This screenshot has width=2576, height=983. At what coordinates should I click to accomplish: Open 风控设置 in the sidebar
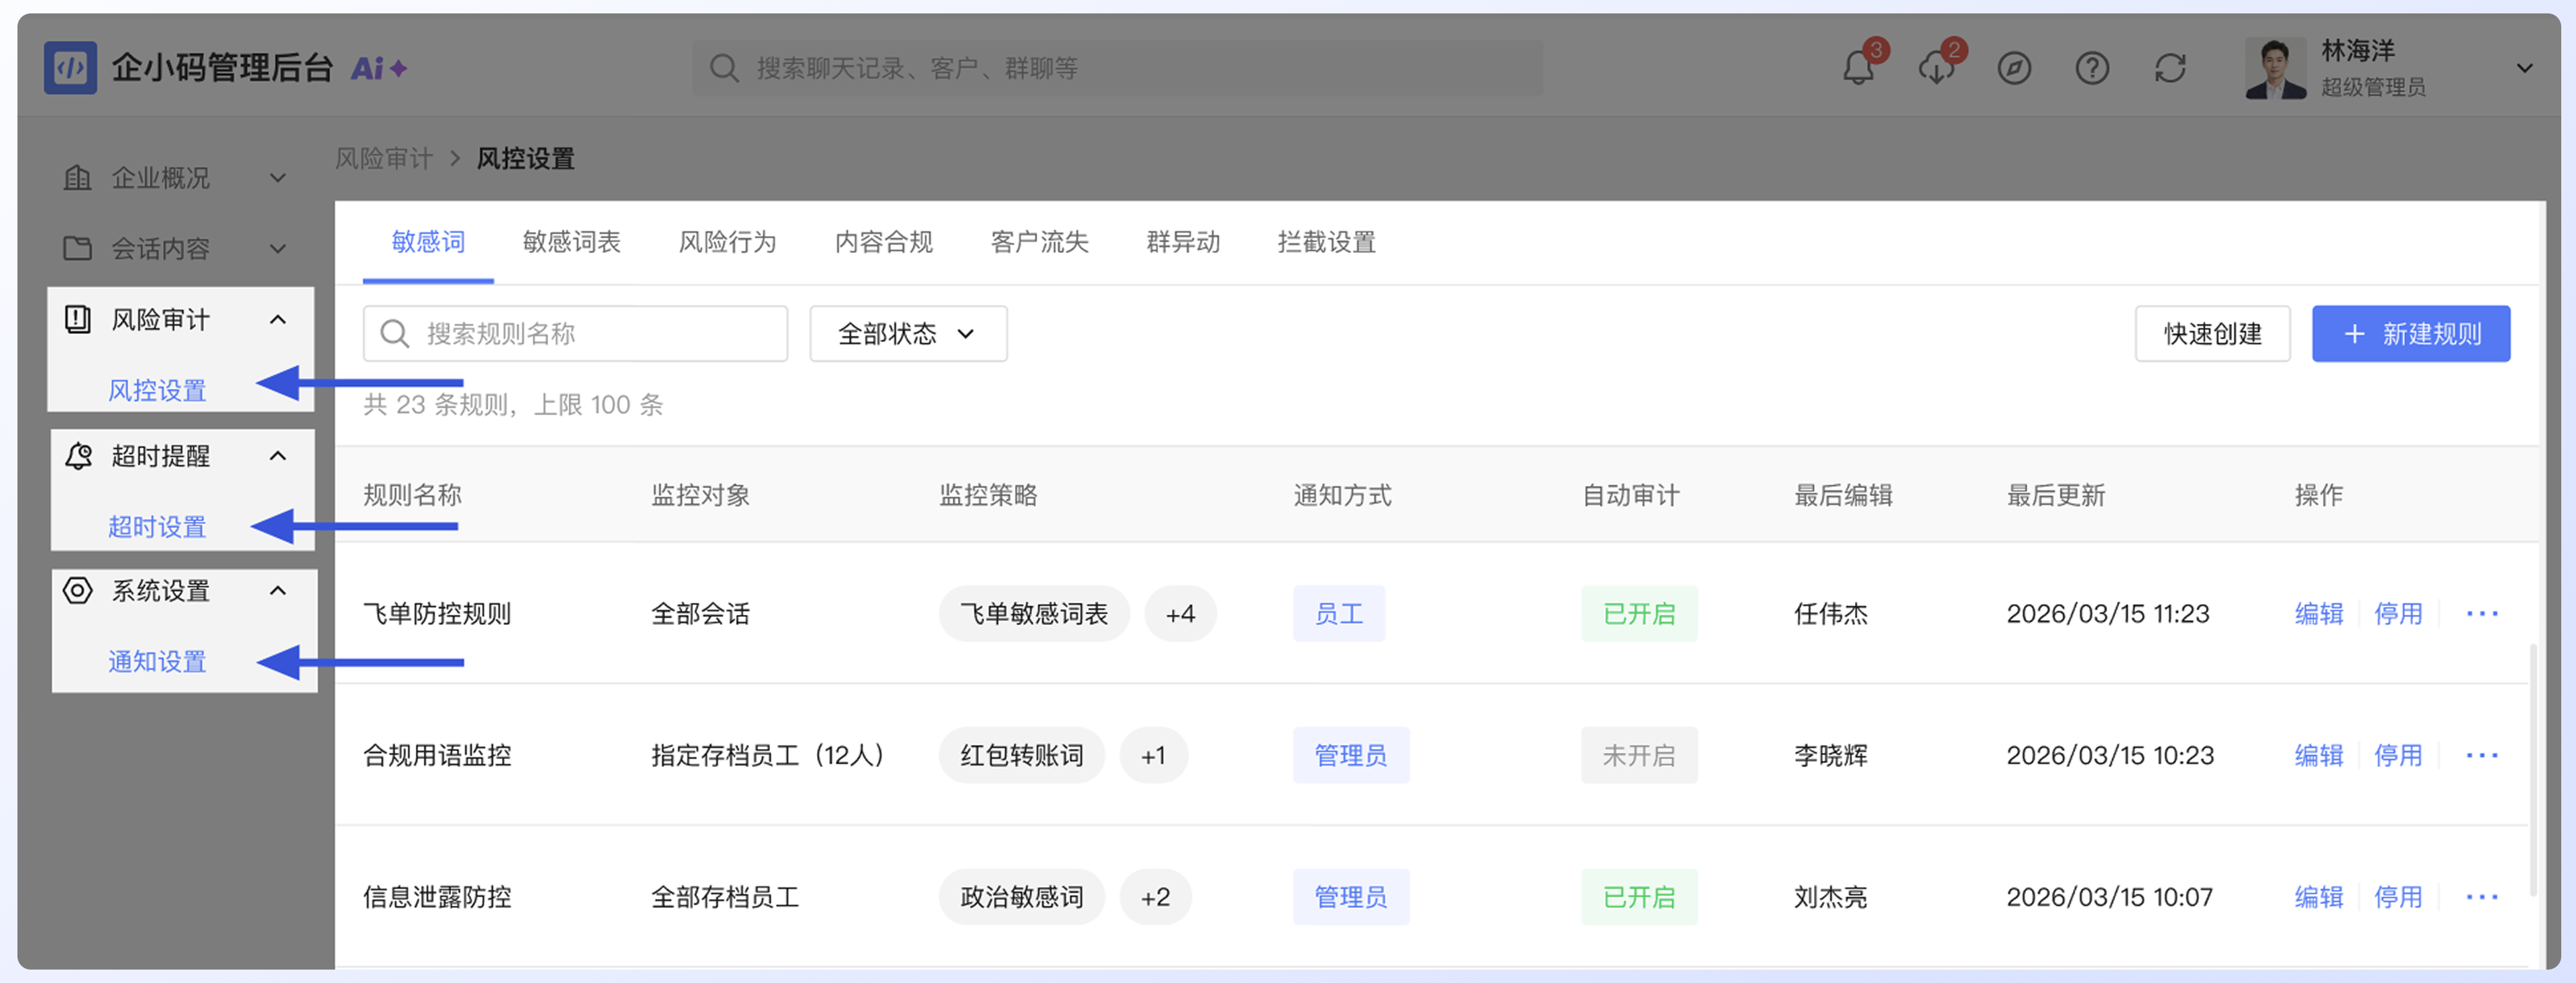[x=157, y=390]
